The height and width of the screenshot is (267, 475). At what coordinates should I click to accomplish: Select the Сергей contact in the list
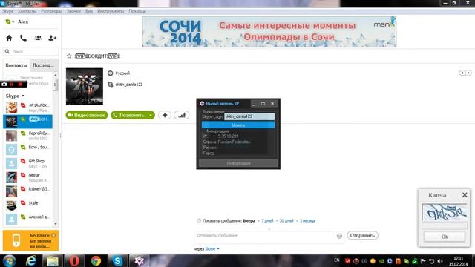pos(28,135)
